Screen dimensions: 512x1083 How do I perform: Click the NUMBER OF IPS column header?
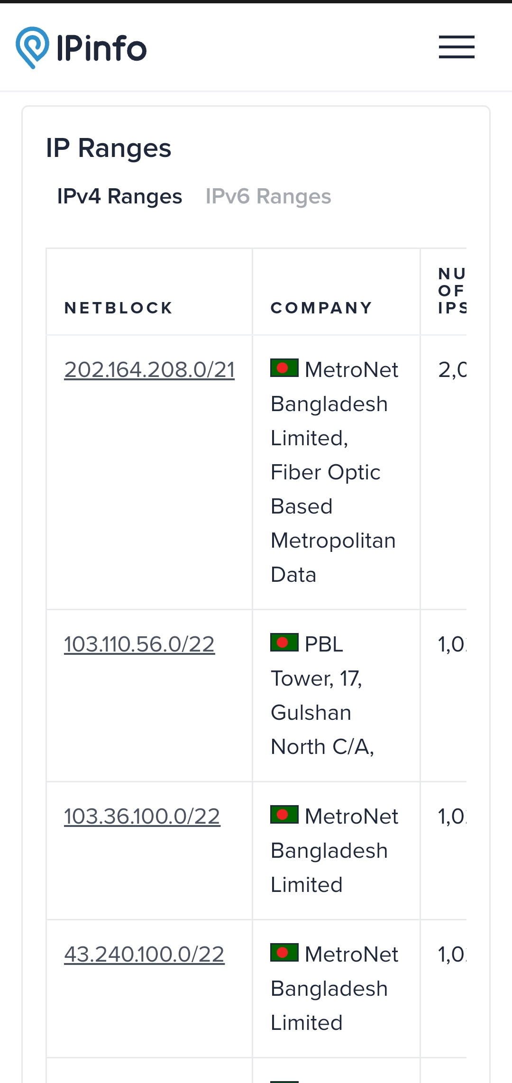tap(452, 291)
